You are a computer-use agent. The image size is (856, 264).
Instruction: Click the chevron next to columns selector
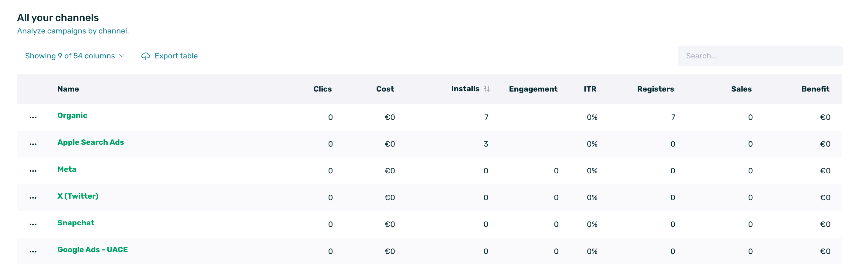click(122, 56)
